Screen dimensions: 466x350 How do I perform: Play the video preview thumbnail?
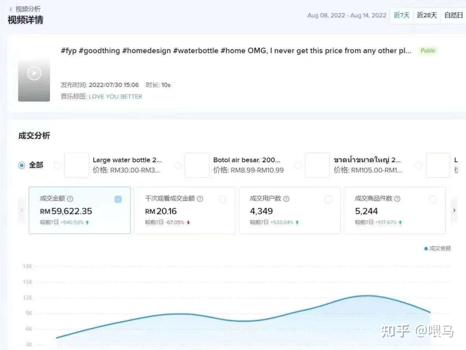[x=34, y=73]
